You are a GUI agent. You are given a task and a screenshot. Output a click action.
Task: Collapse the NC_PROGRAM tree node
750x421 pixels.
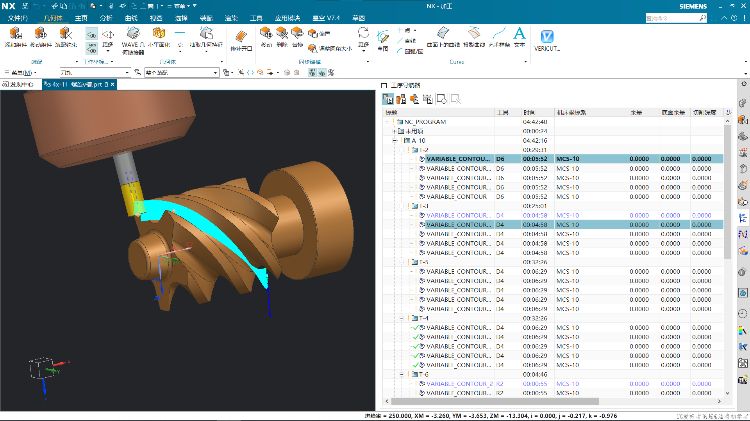(387, 122)
